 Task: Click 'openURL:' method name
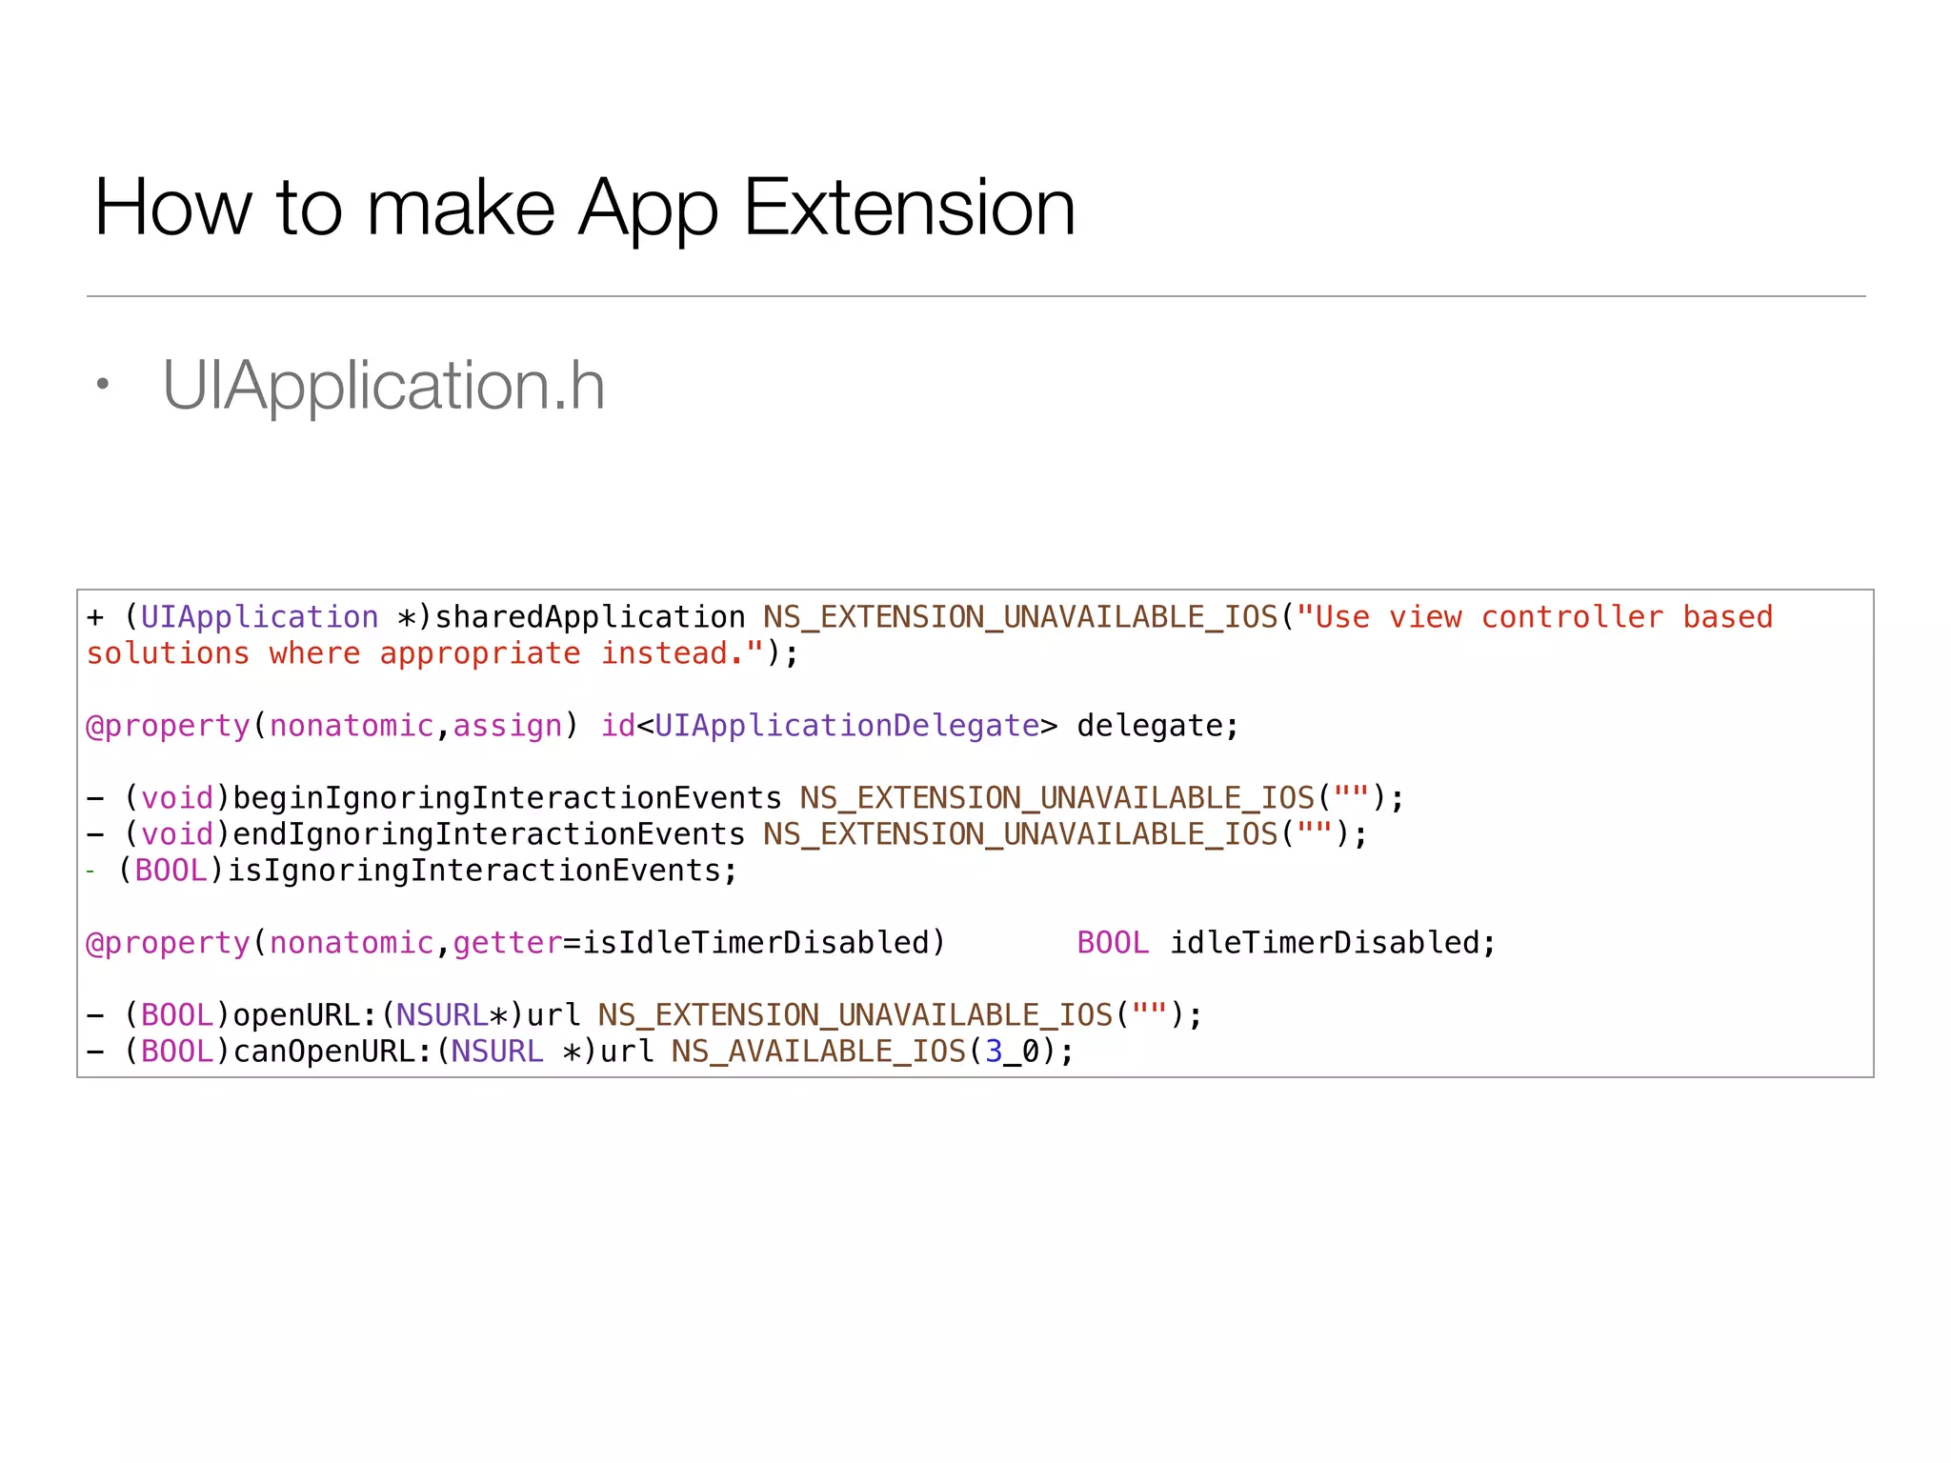click(306, 1015)
